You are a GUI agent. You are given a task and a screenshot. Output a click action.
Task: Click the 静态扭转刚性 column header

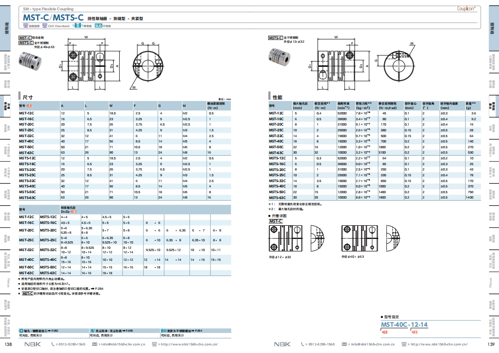pos(390,106)
